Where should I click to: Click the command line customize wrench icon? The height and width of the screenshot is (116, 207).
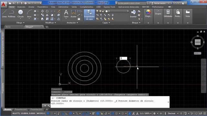49,106
